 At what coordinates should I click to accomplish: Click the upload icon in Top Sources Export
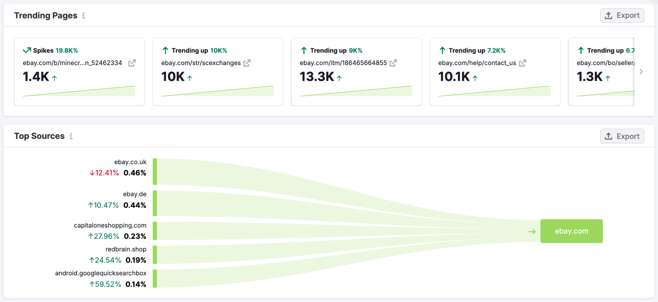[x=609, y=136]
